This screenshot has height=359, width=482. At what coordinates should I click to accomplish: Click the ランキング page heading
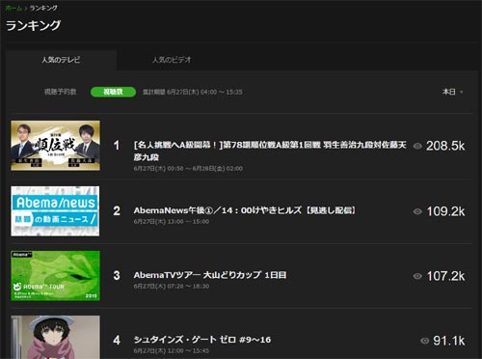coord(33,25)
